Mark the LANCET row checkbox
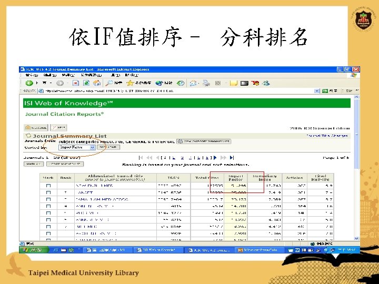Image resolution: width=379 pixels, height=284 pixels. coord(48,192)
